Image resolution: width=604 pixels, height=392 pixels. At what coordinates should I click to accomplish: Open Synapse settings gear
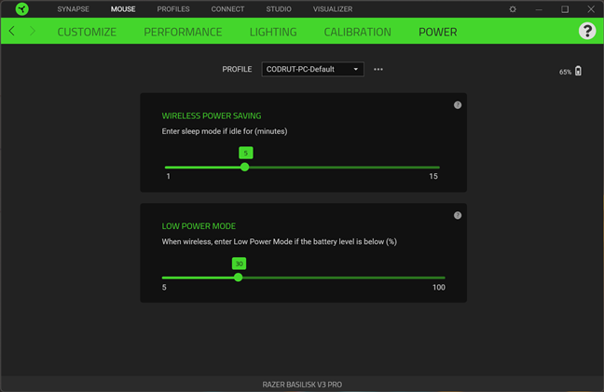pyautogui.click(x=513, y=9)
